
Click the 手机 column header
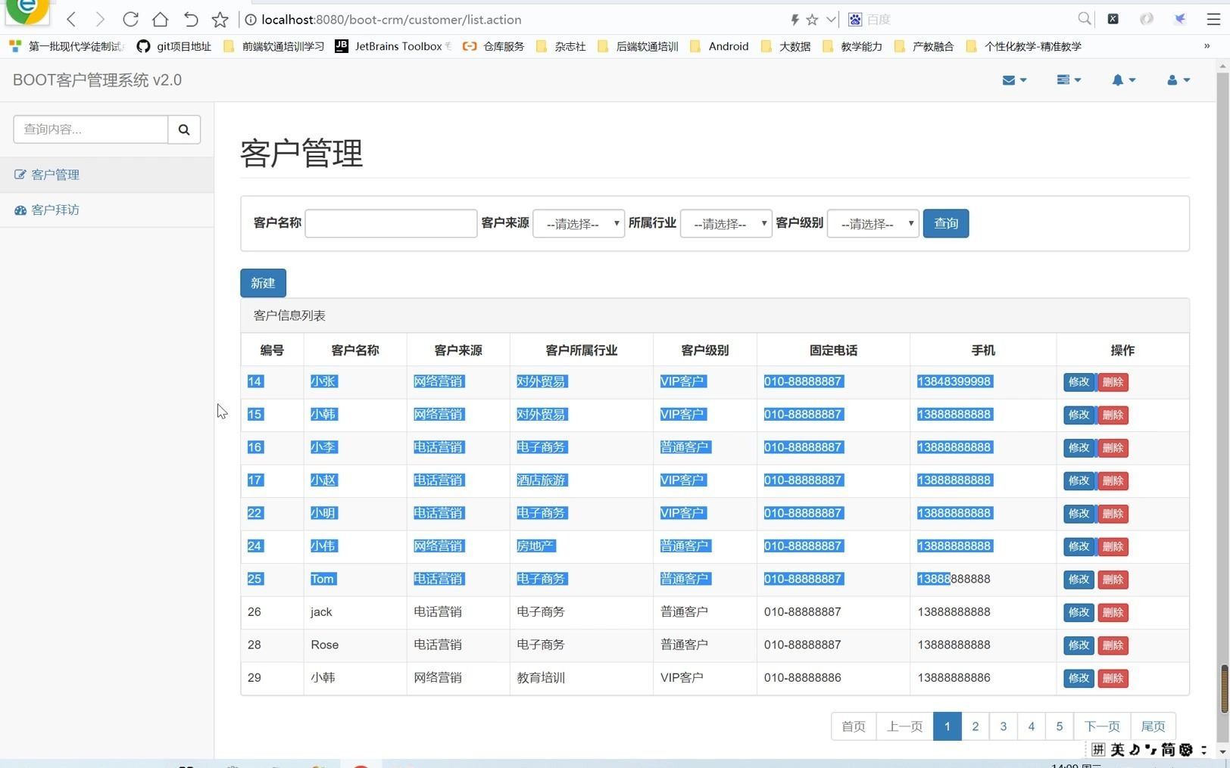click(983, 350)
